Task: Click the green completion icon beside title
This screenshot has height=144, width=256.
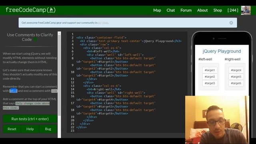Action: click(35, 40)
